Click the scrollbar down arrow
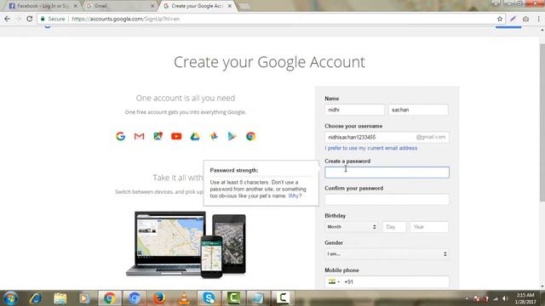 click(x=542, y=286)
